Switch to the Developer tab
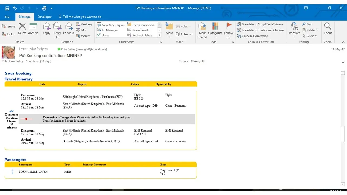This screenshot has height=195, width=347. 44,17
